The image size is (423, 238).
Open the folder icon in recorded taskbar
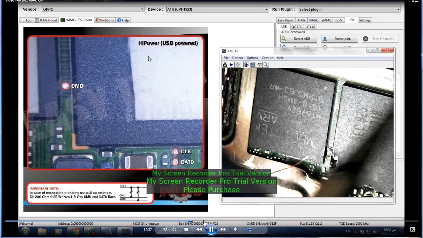coord(42,232)
